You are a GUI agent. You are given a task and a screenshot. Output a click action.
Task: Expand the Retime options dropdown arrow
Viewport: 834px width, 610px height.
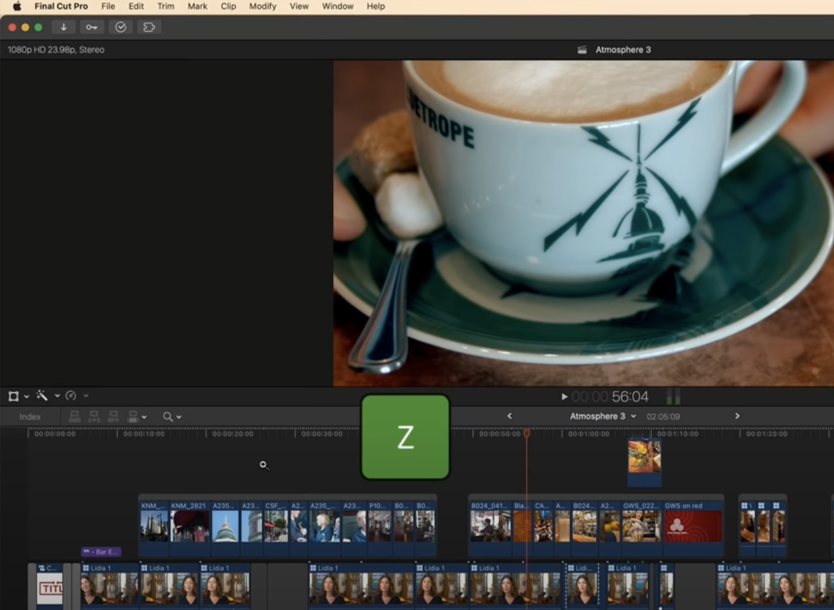[85, 396]
